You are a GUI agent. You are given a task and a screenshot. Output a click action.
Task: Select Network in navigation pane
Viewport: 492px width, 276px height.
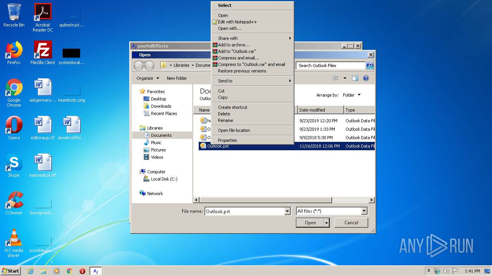(155, 194)
